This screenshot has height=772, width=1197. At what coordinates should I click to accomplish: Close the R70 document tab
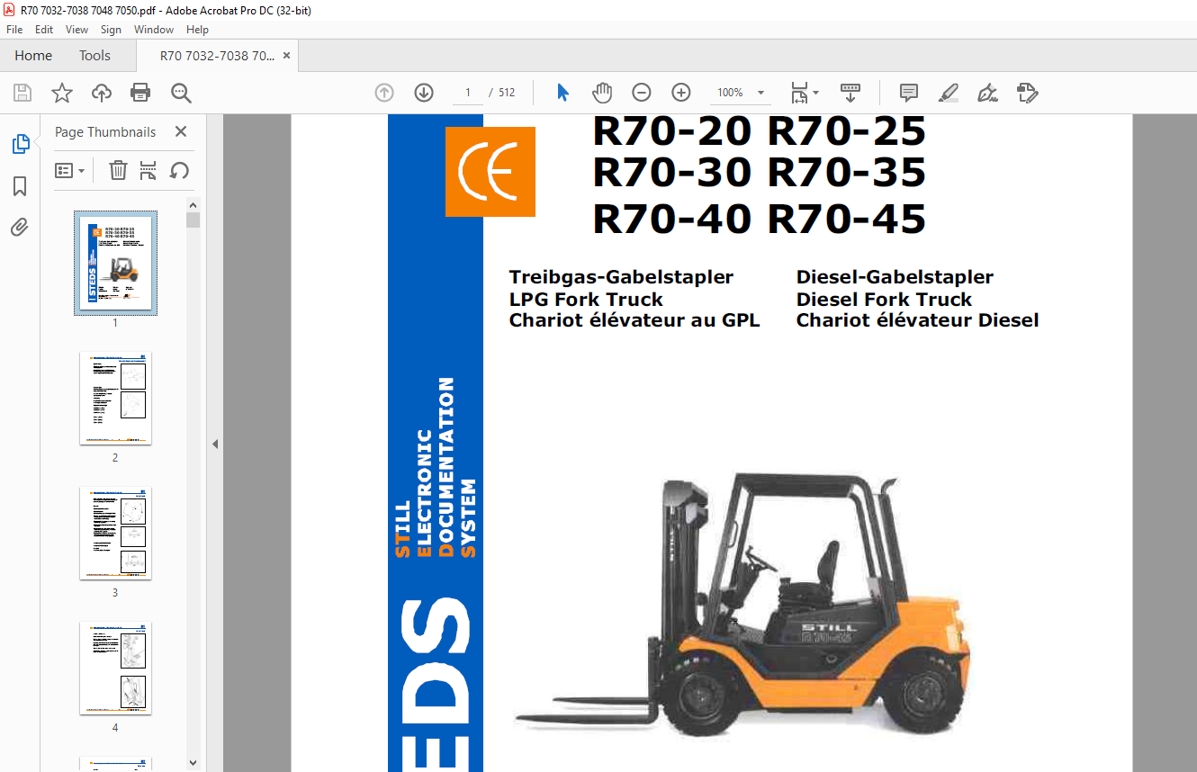pos(286,56)
